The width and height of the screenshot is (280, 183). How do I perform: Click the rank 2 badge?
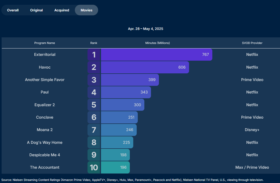(x=94, y=67)
